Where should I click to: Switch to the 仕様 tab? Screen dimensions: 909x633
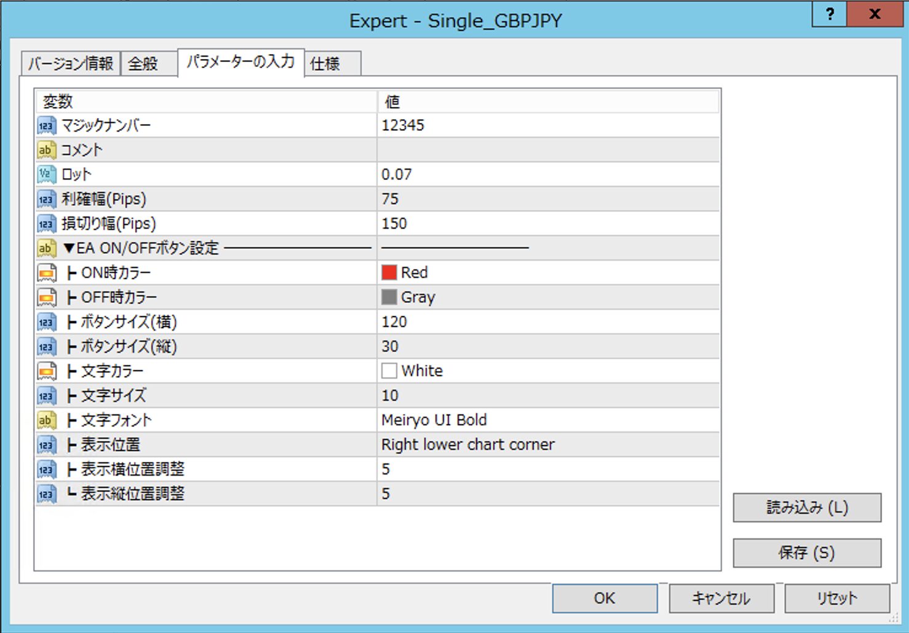325,64
